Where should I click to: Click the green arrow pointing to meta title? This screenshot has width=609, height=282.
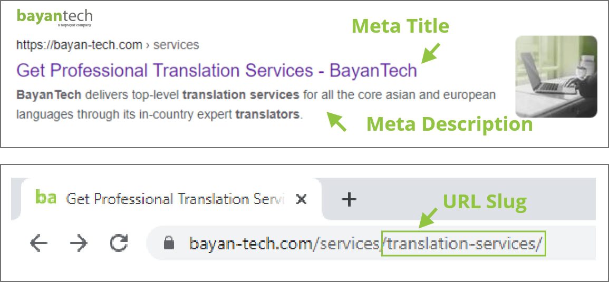click(x=430, y=53)
